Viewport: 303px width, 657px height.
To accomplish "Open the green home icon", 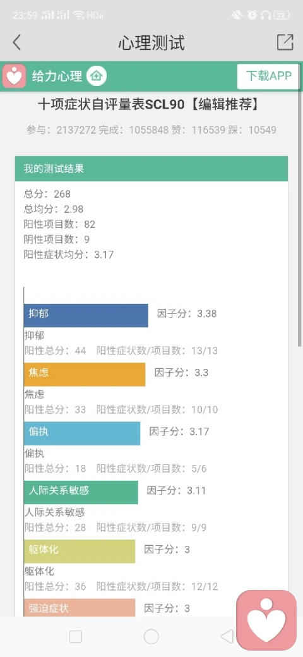I will (97, 76).
